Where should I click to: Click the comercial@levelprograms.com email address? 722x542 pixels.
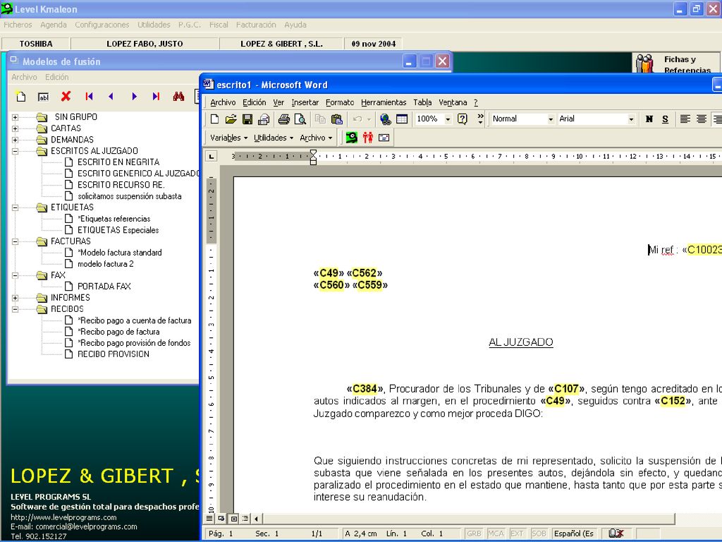coord(86,526)
